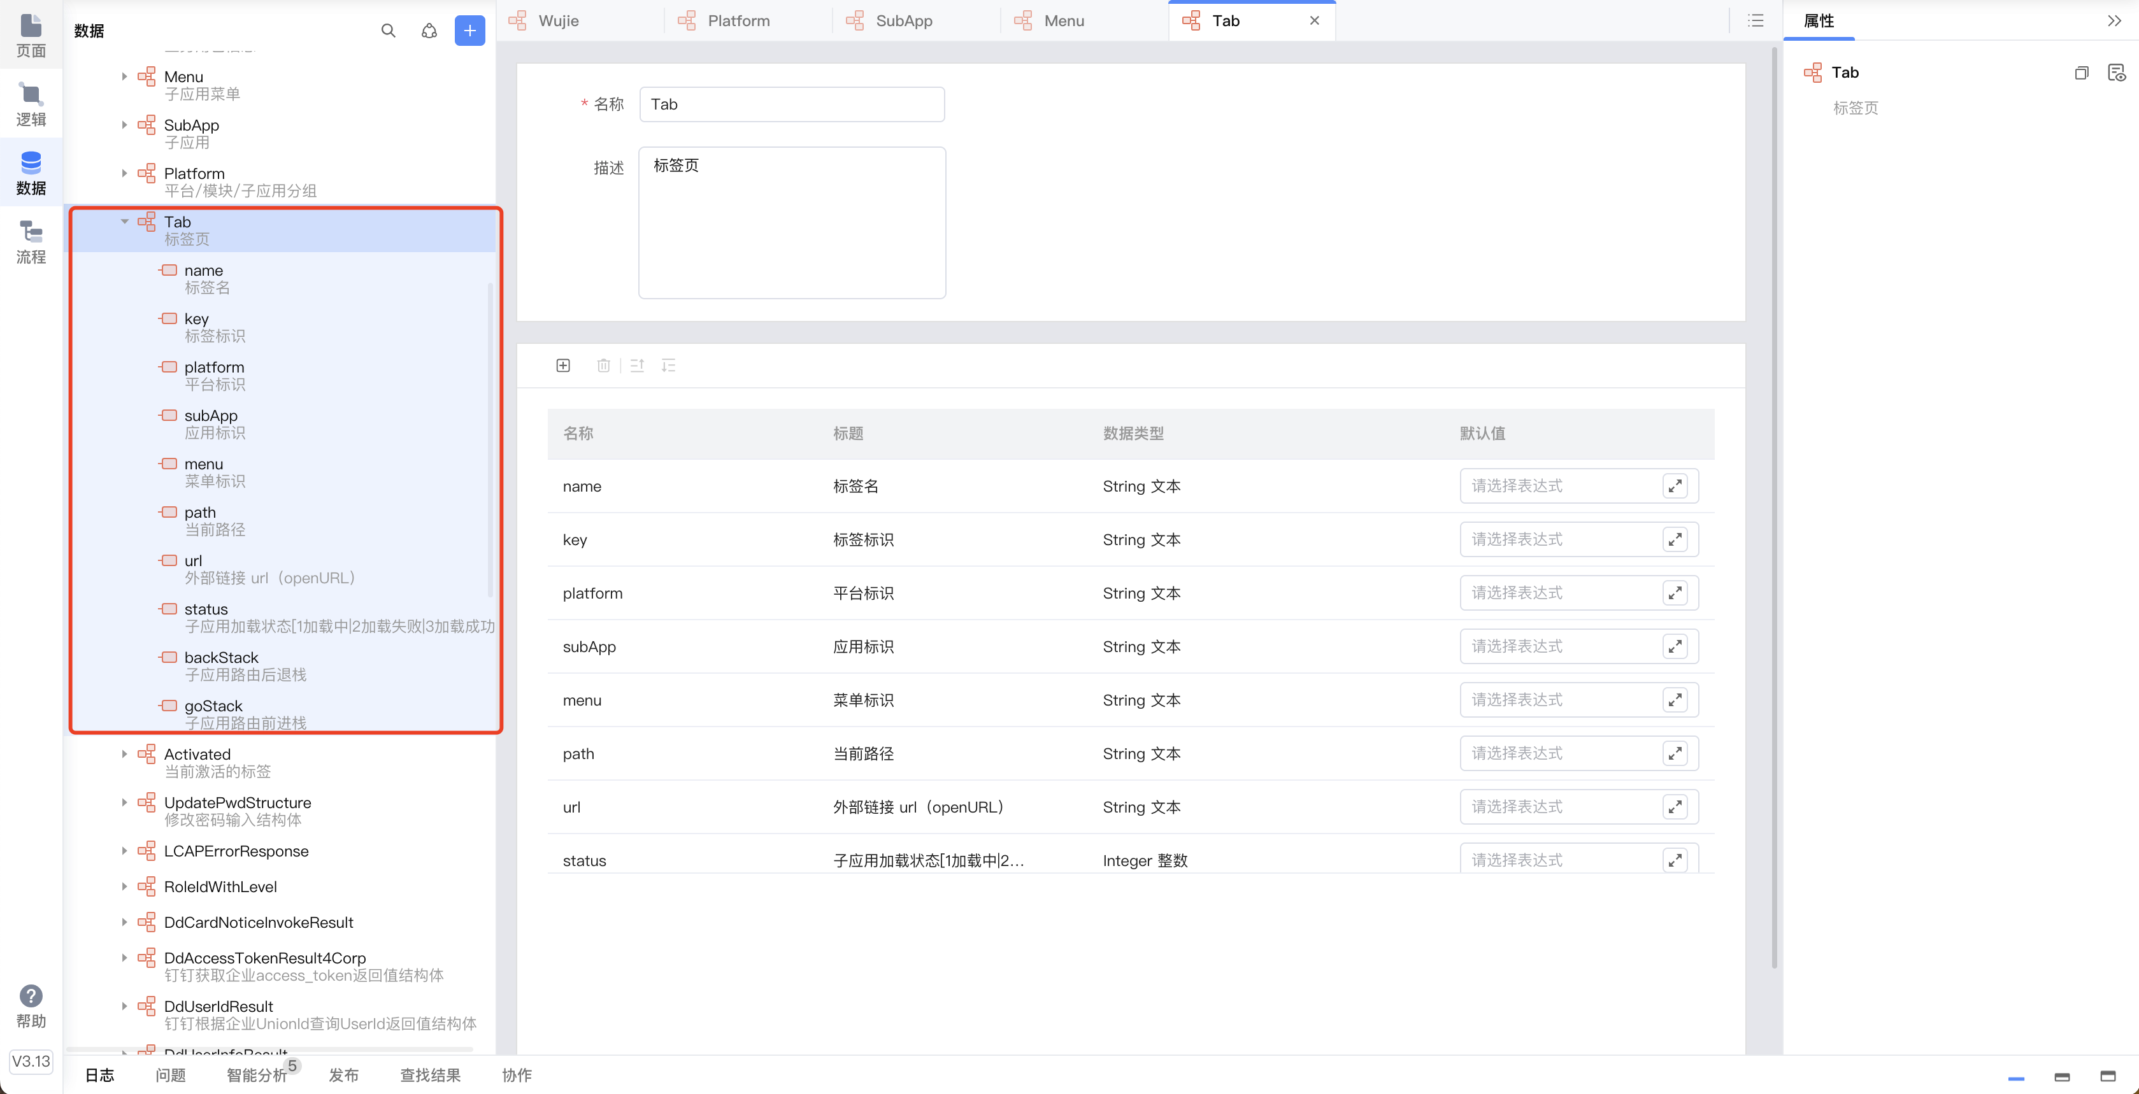Click the delete field trash icon
This screenshot has height=1094, width=2139.
tap(604, 366)
